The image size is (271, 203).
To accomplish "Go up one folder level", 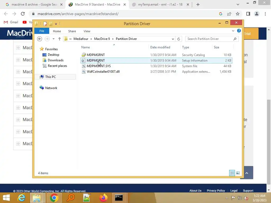I will click(60, 39).
